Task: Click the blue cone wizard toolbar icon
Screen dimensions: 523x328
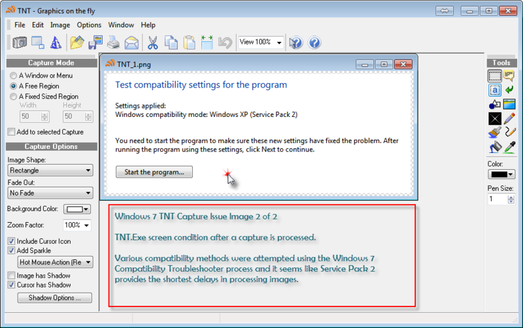Action: point(56,42)
